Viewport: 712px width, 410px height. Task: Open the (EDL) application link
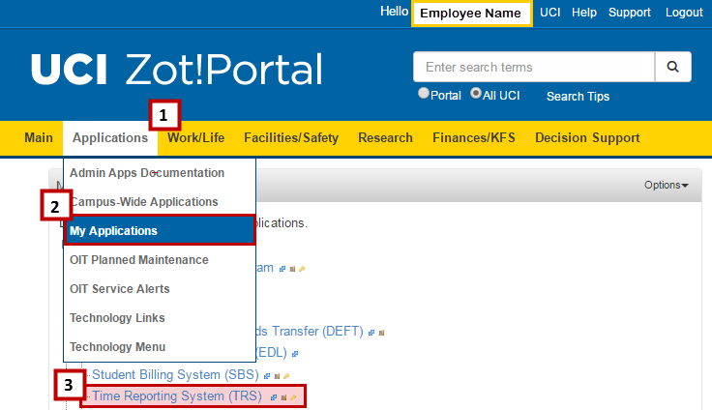[x=272, y=352]
